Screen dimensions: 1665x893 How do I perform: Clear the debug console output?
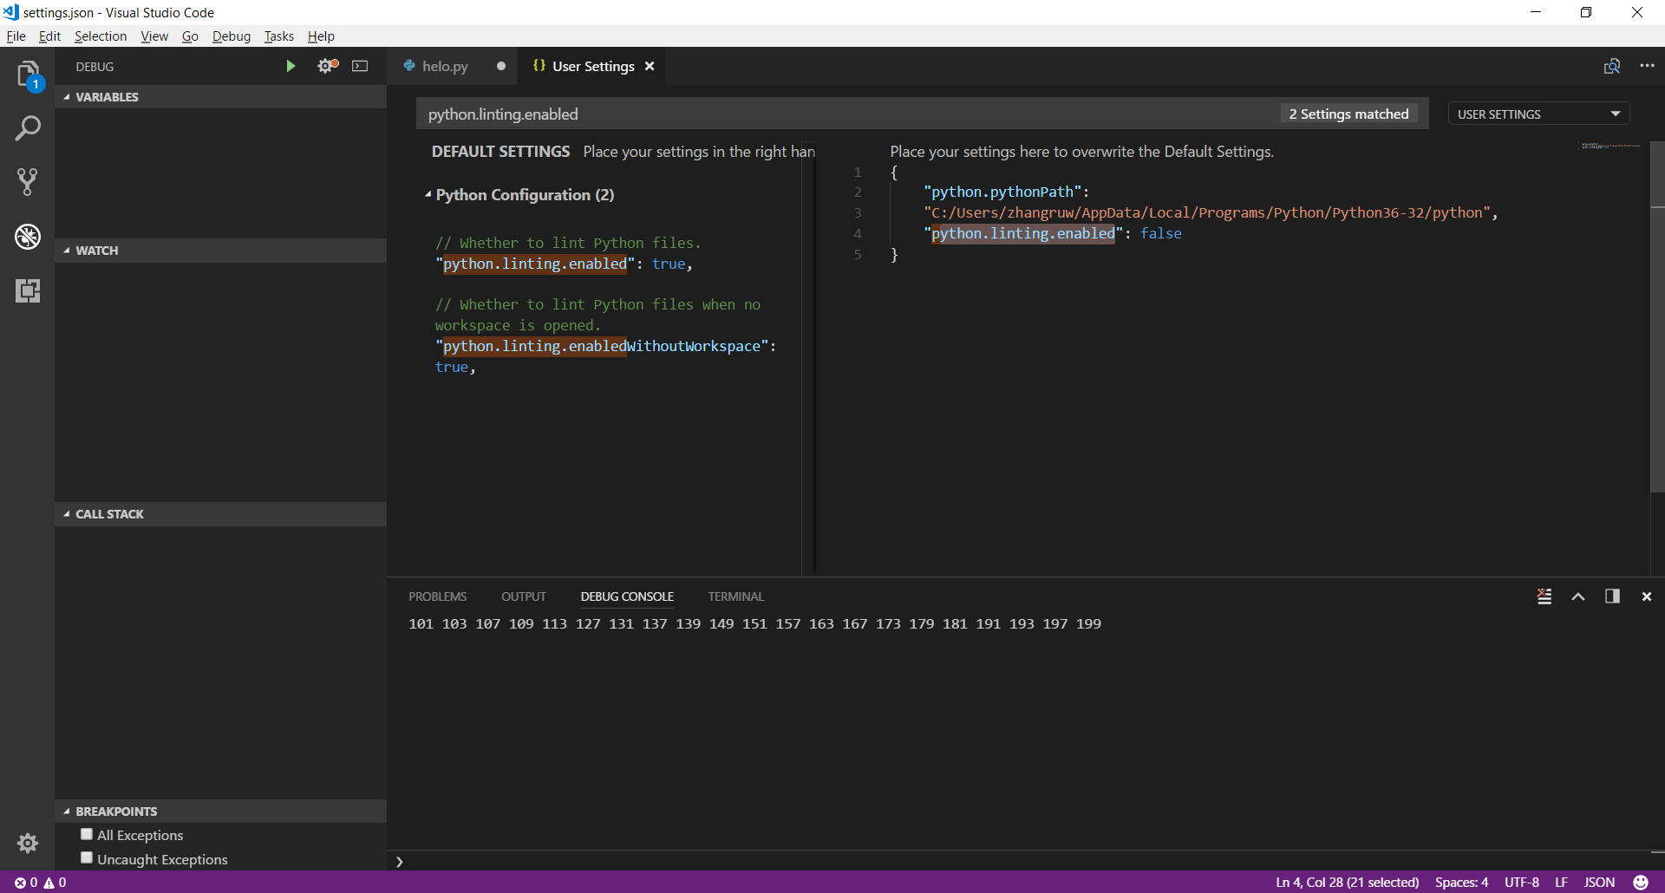click(1544, 596)
